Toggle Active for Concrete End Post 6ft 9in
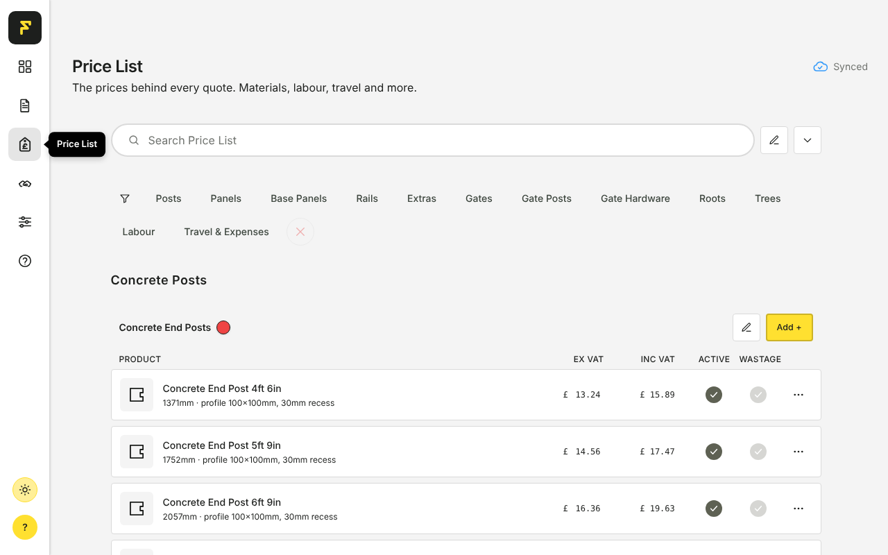The image size is (888, 555). (x=714, y=509)
